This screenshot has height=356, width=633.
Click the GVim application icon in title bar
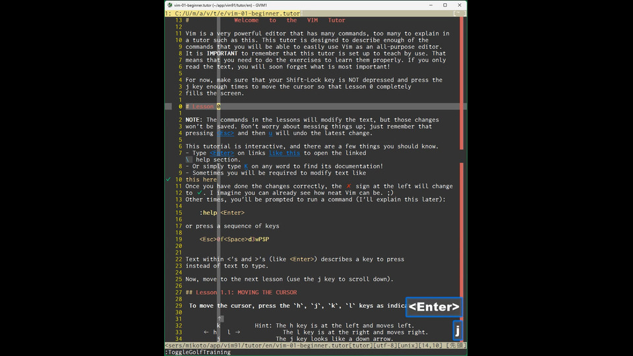click(x=169, y=5)
